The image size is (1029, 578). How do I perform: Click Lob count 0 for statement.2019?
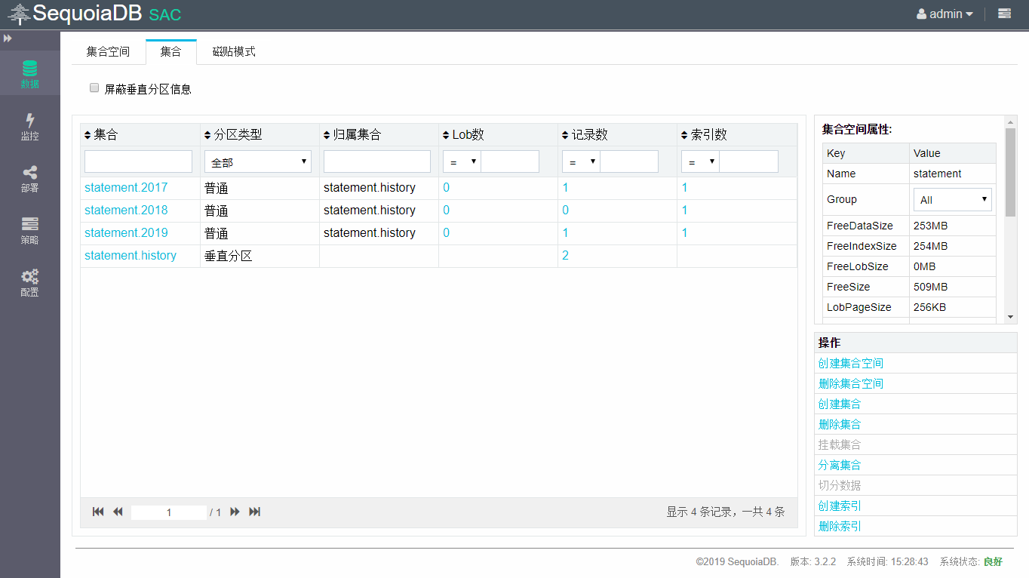(x=446, y=232)
